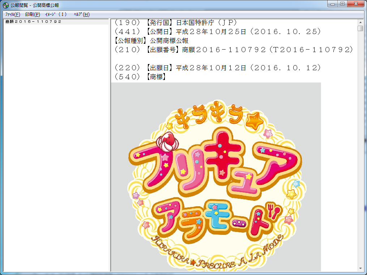Open the ヘルプ(H) menu
Image resolution: width=367 pixels, height=275 pixels.
[81, 14]
